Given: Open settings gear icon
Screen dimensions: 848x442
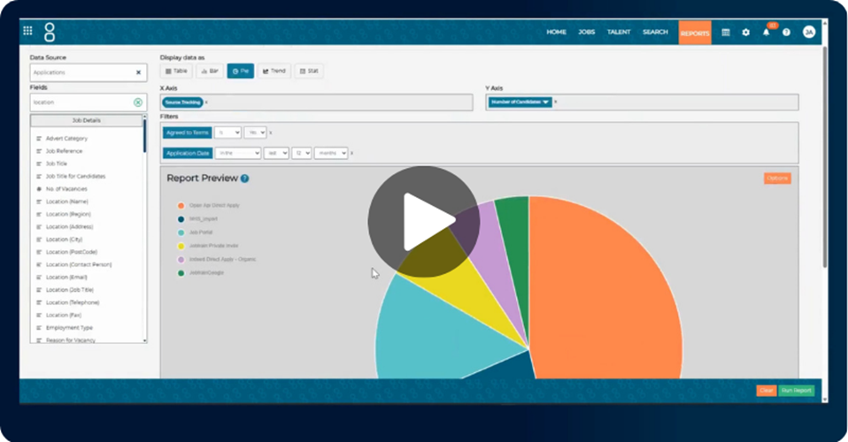Looking at the screenshot, I should 746,33.
